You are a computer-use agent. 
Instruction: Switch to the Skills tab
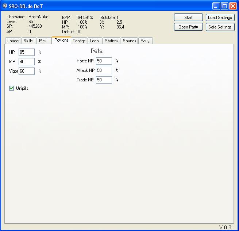pos(28,41)
